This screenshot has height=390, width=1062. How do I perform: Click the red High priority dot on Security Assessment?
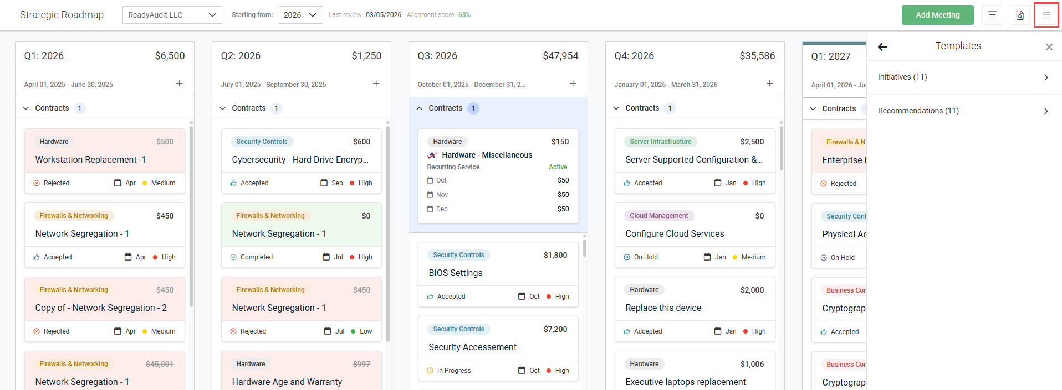(549, 371)
